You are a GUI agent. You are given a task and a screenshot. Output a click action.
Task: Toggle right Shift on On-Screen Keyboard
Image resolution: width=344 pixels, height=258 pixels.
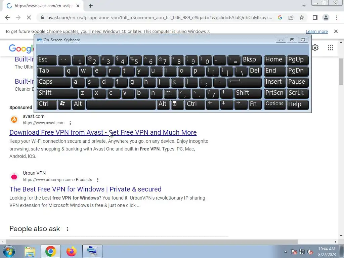pyautogui.click(x=248, y=93)
